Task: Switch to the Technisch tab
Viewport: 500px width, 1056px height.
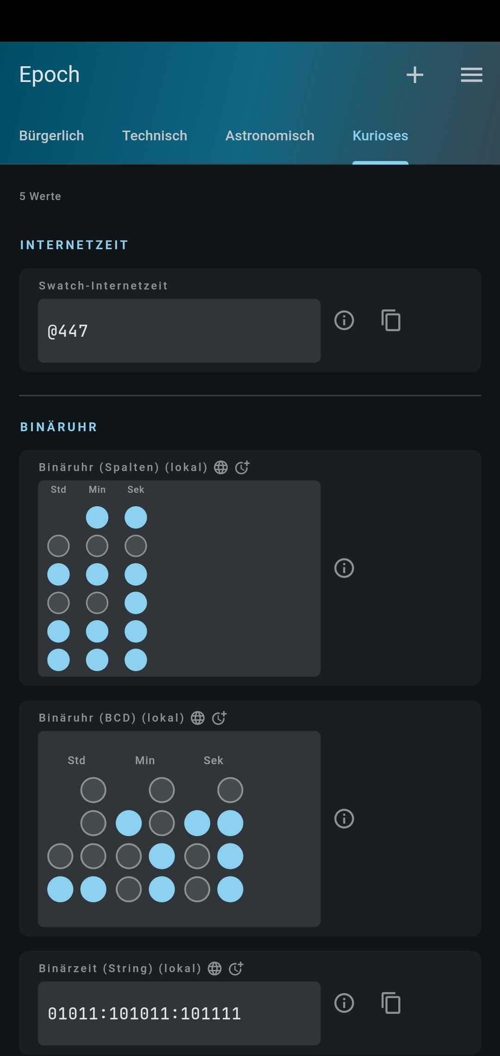Action: pos(155,136)
